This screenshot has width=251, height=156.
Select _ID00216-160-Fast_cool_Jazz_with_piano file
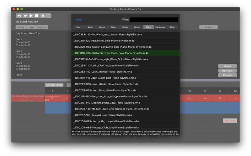click(x=125, y=96)
